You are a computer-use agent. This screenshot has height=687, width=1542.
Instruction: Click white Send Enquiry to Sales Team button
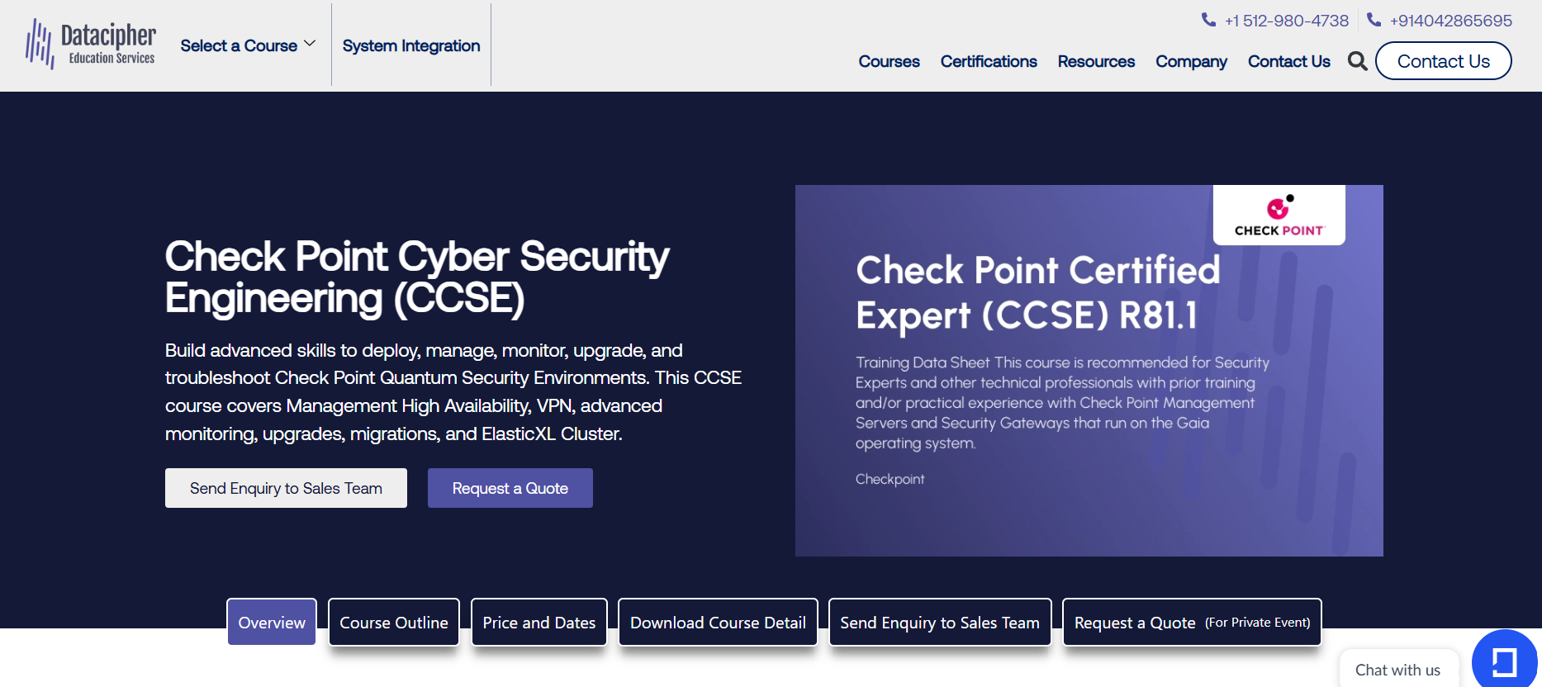click(x=286, y=488)
